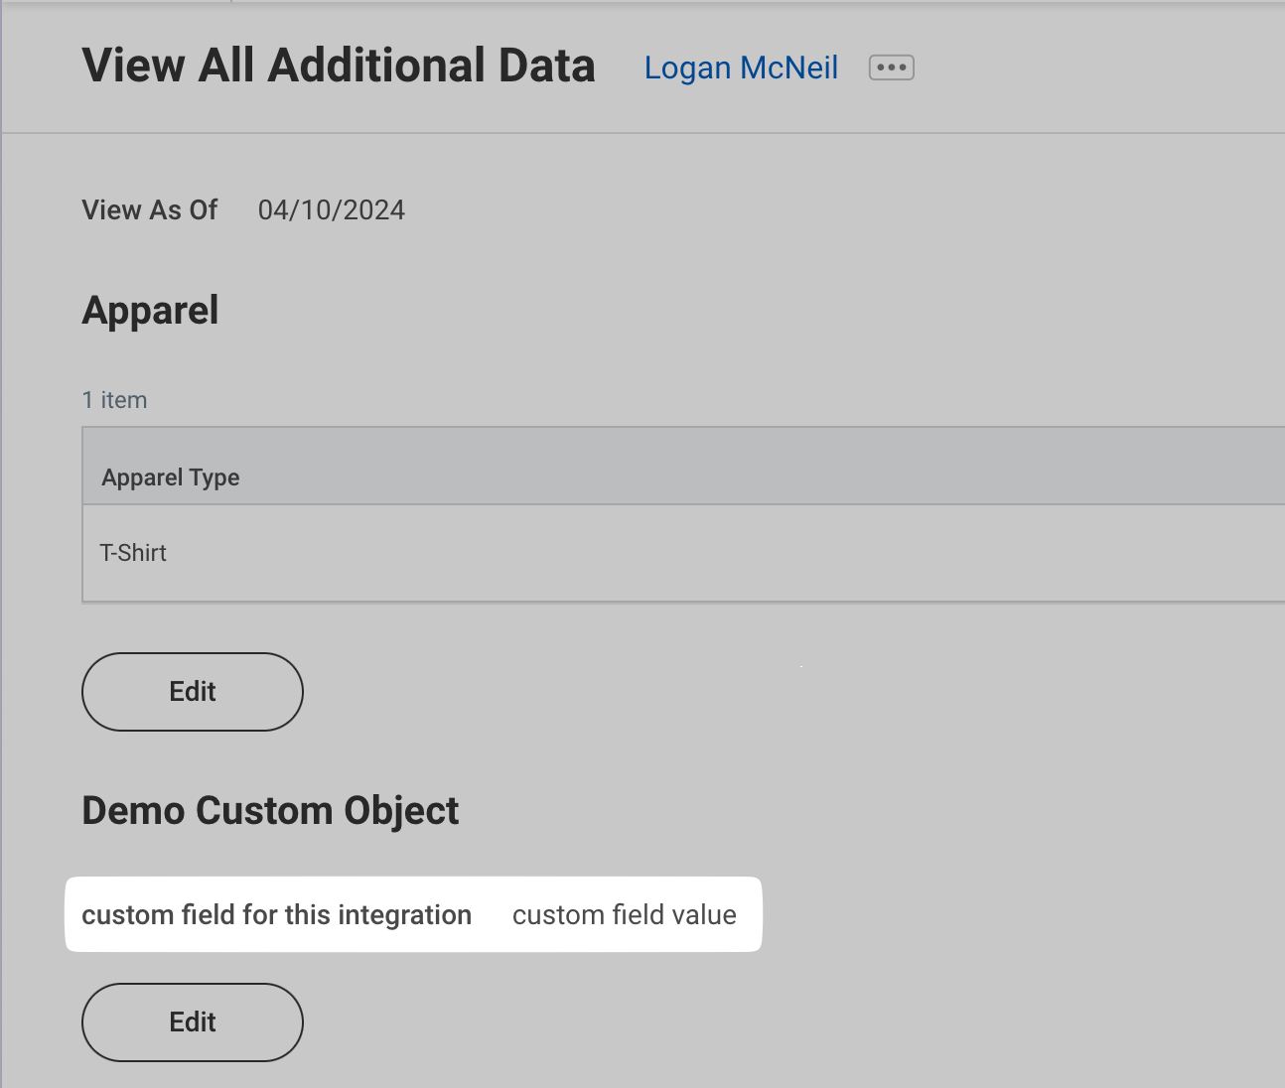Open the Logan McNeil worker link
Viewport: 1285px width, 1088px height.
(741, 68)
